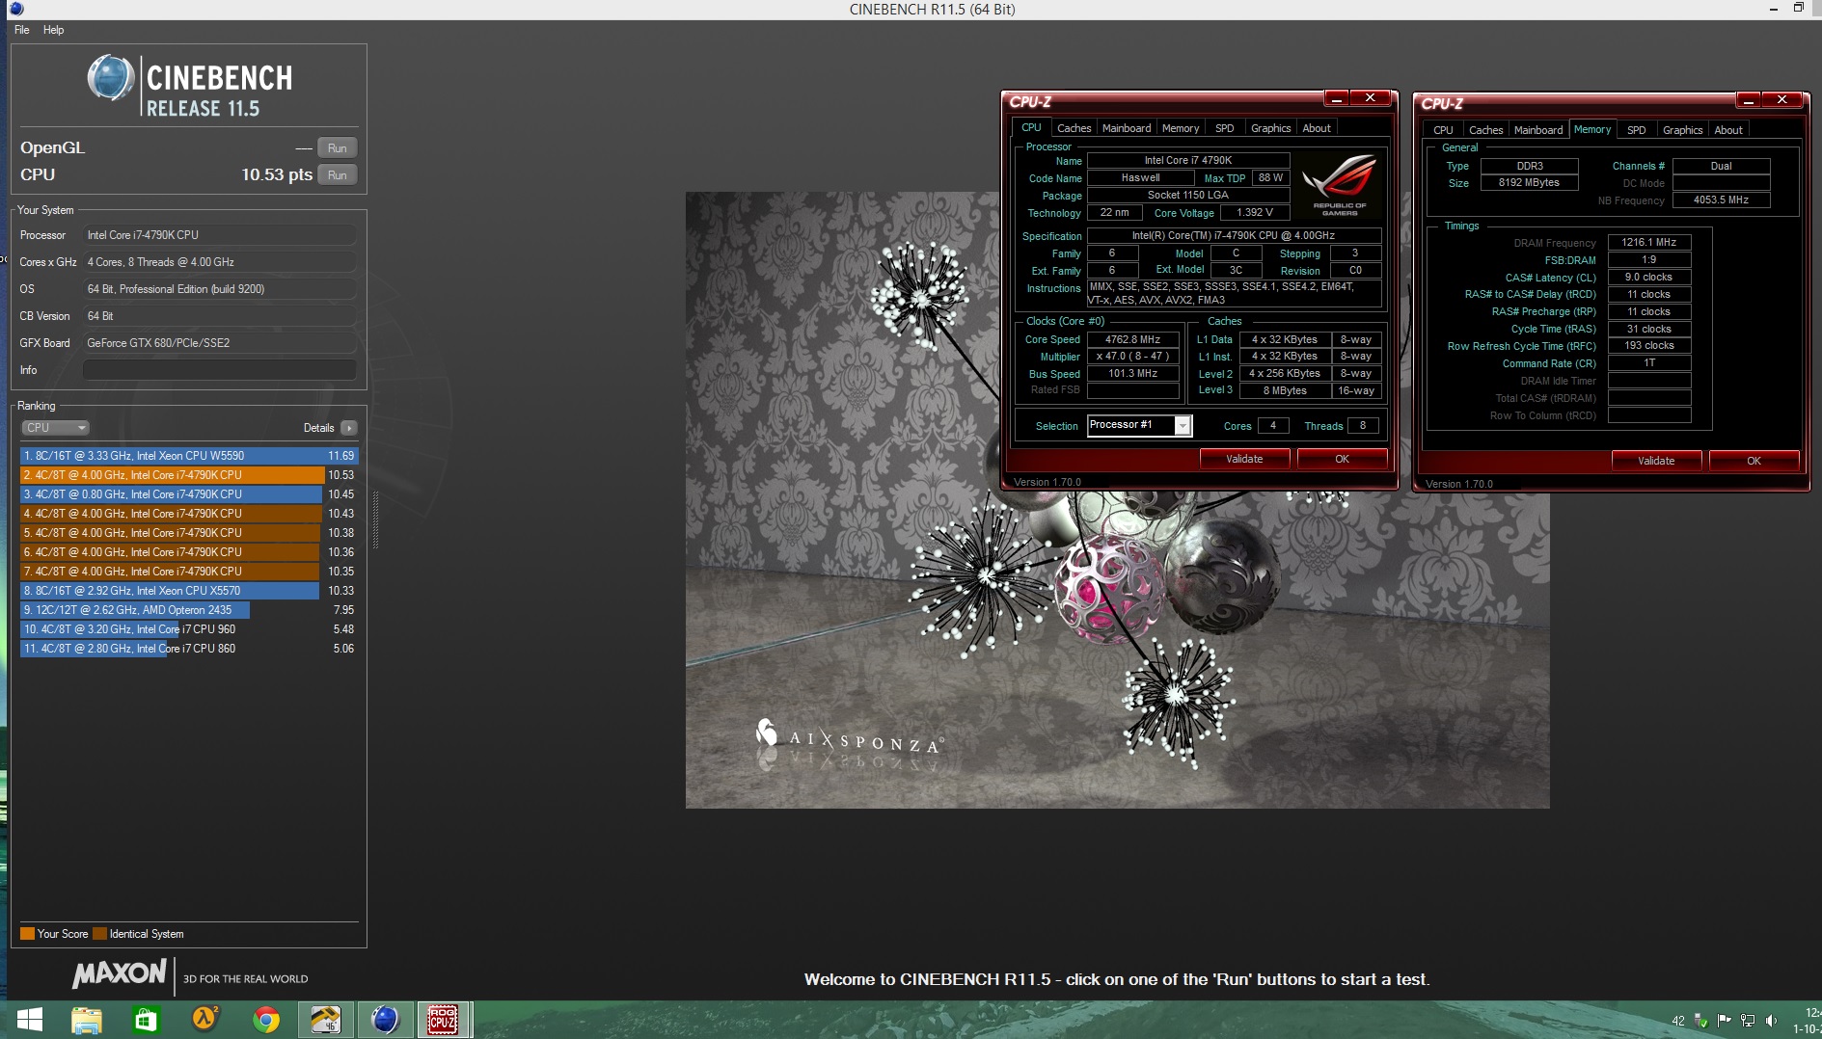This screenshot has width=1822, height=1039.
Task: Click the Cinebench sphere logo in the header
Action: coord(111,78)
